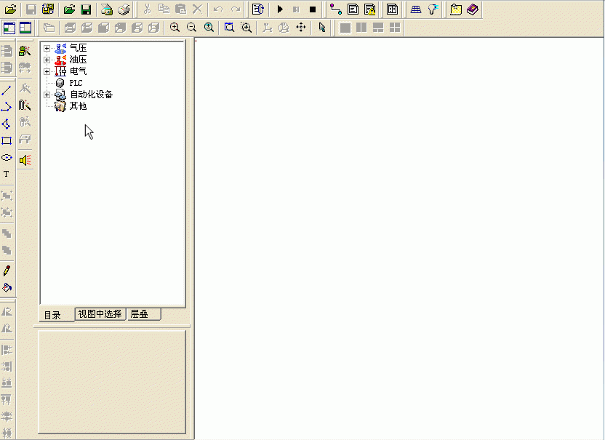Expand the 自动化设备 tree node

click(x=47, y=95)
